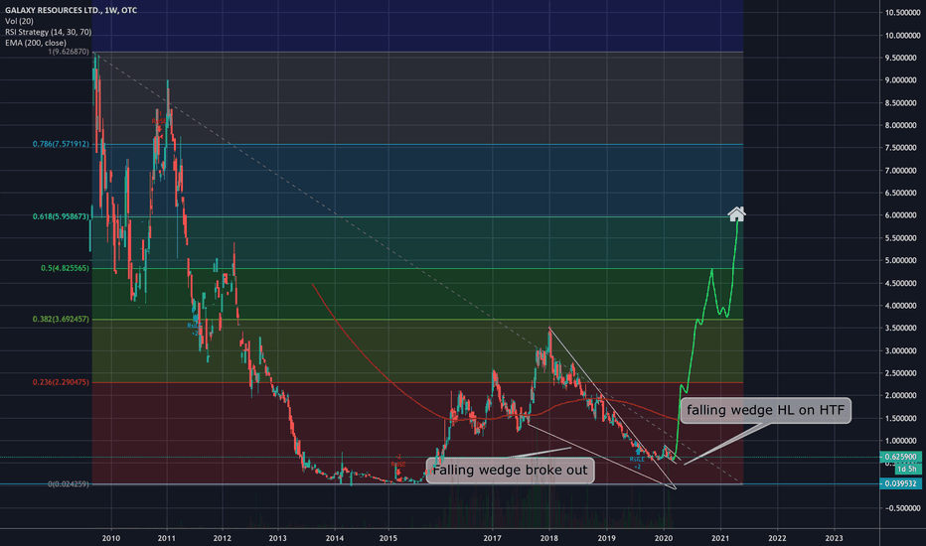Click the Vol (20) indicator label
The height and width of the screenshot is (546, 926).
coord(19,21)
